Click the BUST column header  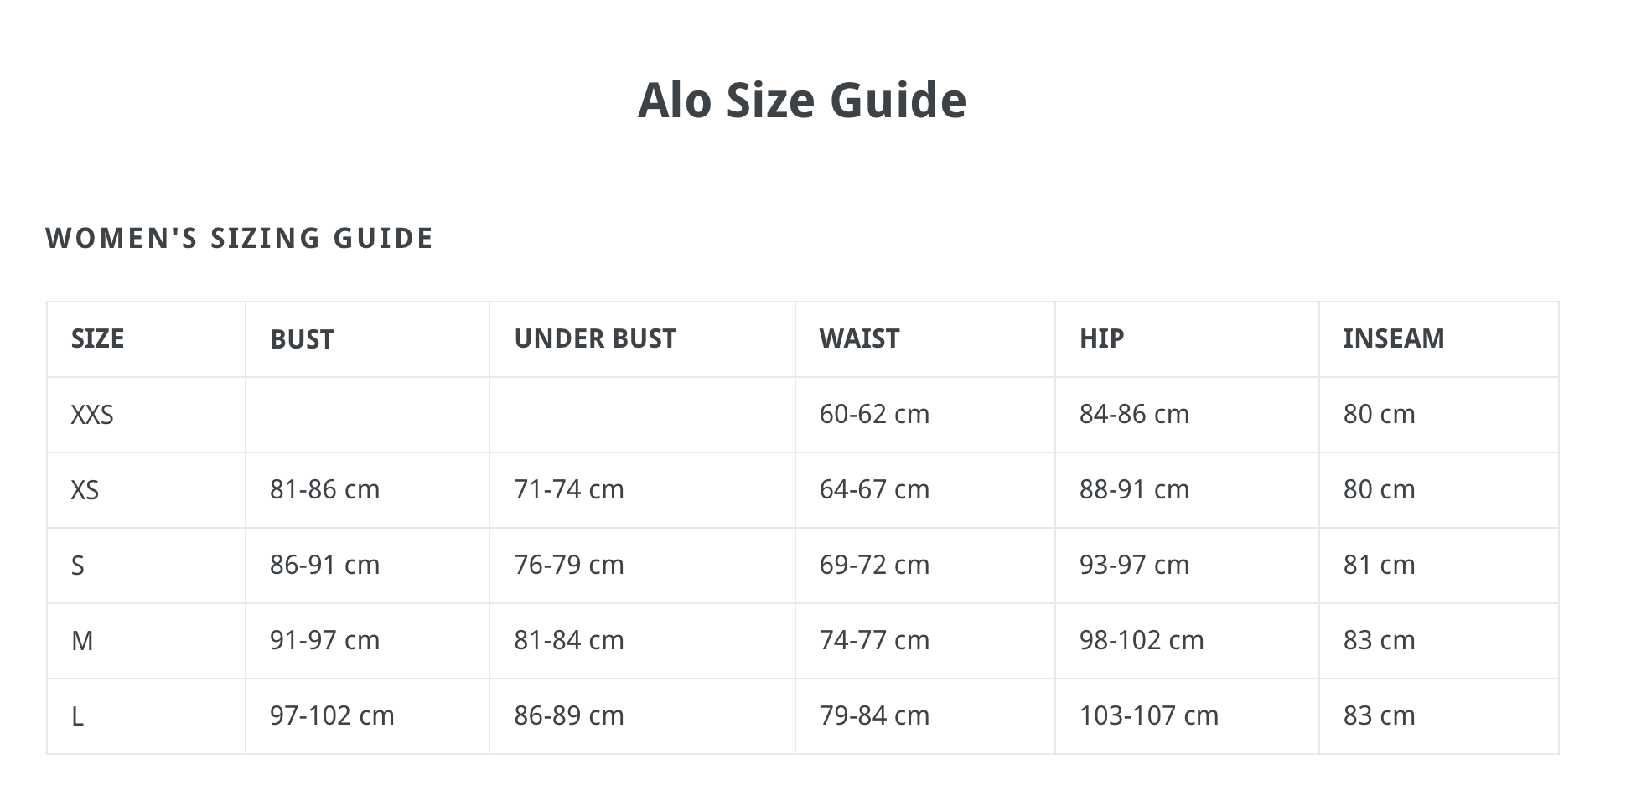tap(302, 338)
